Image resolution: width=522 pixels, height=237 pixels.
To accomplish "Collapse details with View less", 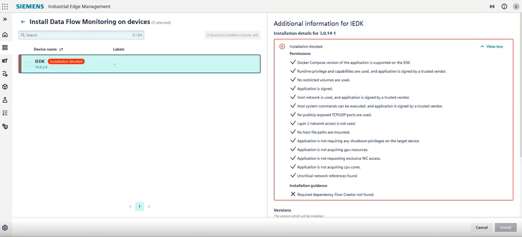I will (x=492, y=47).
